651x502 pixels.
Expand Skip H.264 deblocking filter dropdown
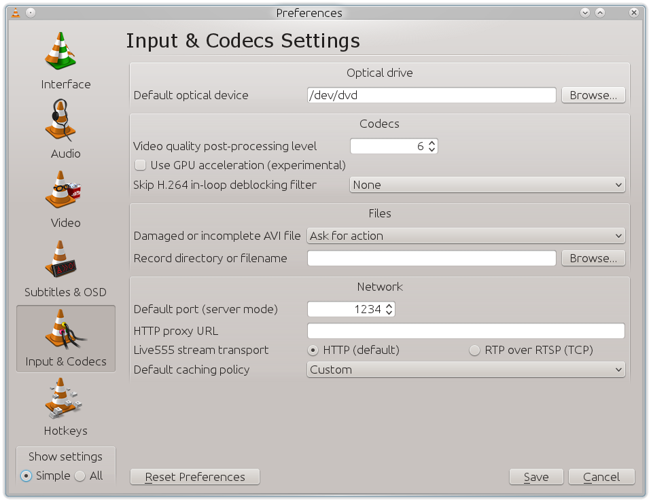point(487,185)
